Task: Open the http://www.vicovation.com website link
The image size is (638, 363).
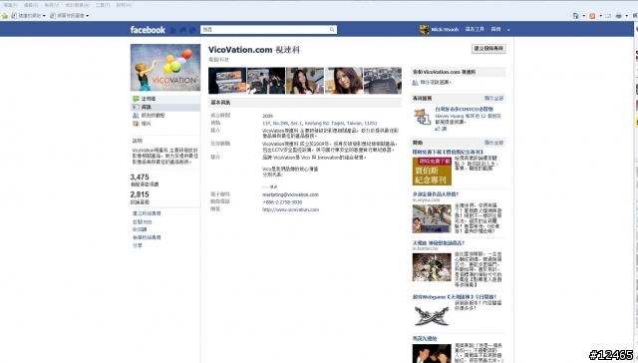Action: tap(290, 209)
